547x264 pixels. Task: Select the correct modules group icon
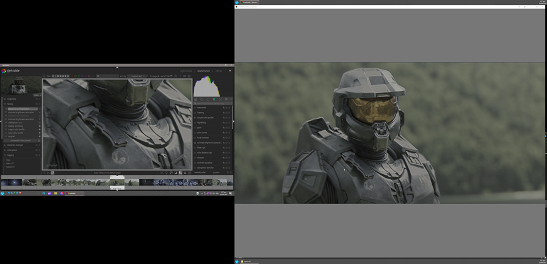pos(220,99)
